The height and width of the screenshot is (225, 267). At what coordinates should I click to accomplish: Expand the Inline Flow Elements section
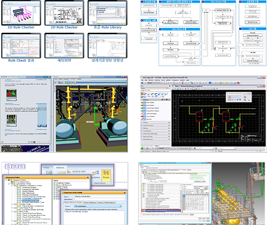(155, 134)
